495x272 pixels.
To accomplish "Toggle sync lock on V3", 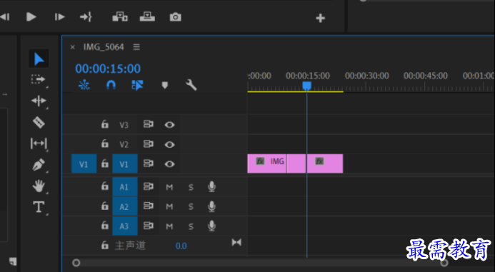I will 149,124.
